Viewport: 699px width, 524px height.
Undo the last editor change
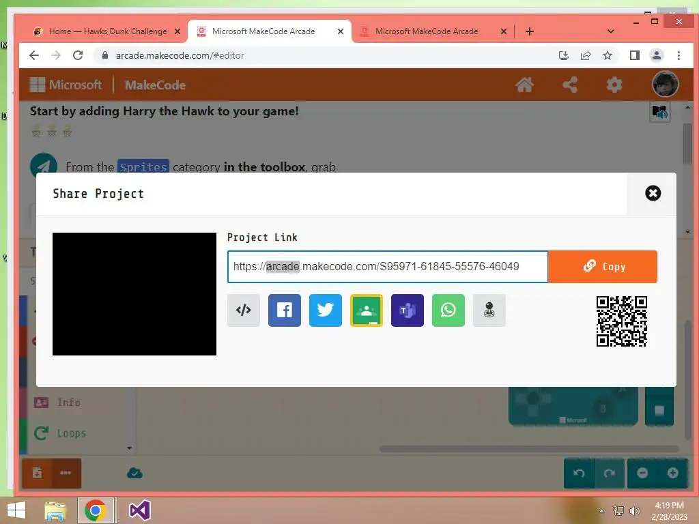click(579, 474)
